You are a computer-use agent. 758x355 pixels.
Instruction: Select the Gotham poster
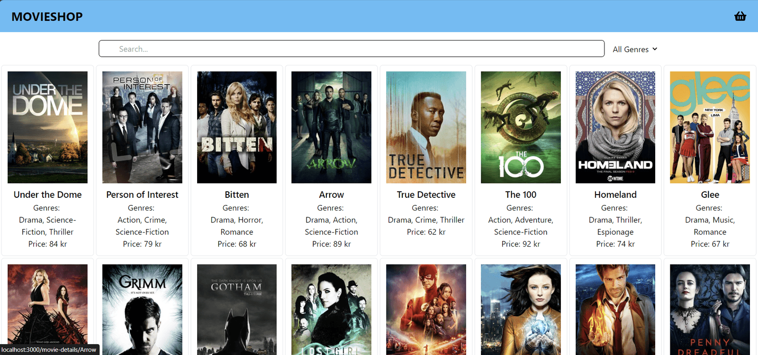coord(237,310)
